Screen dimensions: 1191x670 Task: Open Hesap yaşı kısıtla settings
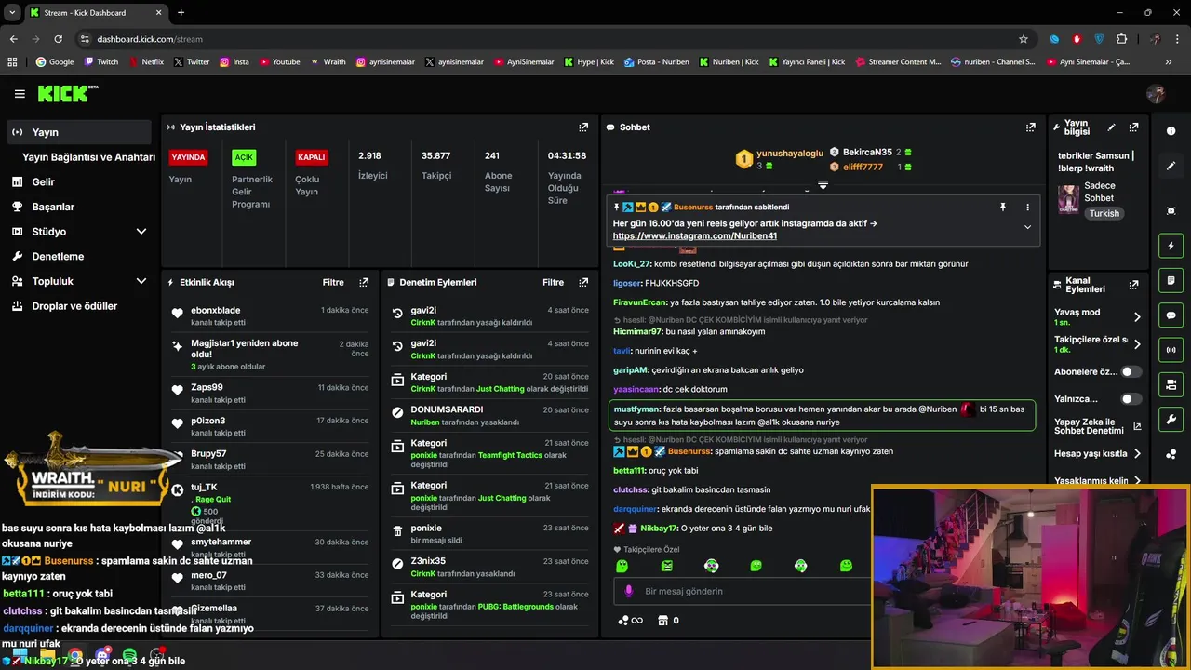click(x=1097, y=454)
